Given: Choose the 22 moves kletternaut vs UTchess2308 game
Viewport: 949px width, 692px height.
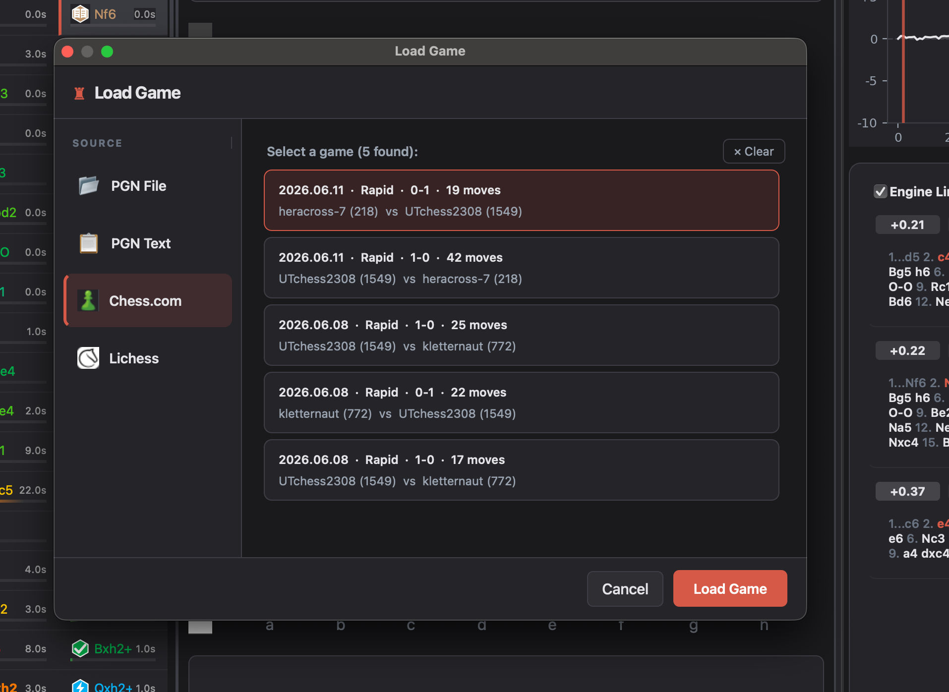Looking at the screenshot, I should tap(522, 403).
